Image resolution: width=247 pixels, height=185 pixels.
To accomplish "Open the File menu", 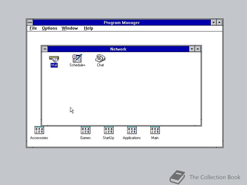I will click(x=33, y=28).
